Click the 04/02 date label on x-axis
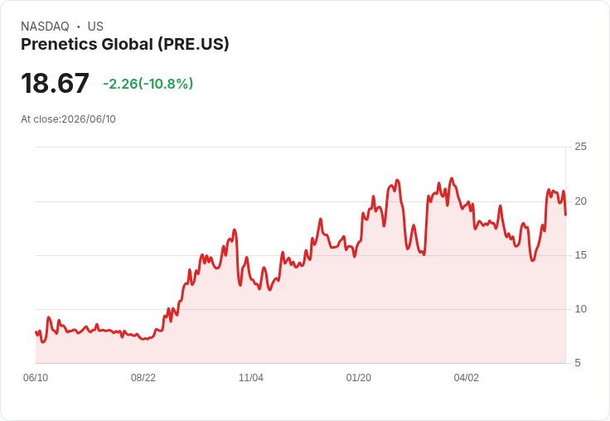610x421 pixels. coord(466,378)
